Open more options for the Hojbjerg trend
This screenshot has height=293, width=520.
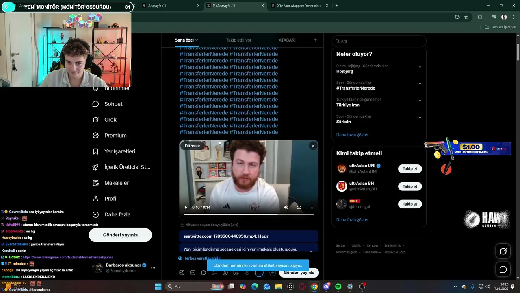tap(419, 67)
